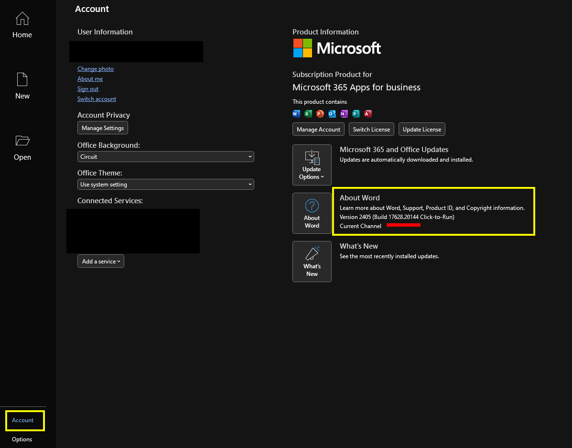
Task: Open the Office Theme dropdown
Action: [x=166, y=185]
